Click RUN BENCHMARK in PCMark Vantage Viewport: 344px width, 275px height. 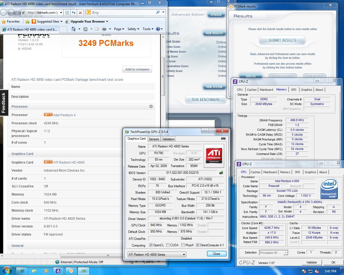206,100
